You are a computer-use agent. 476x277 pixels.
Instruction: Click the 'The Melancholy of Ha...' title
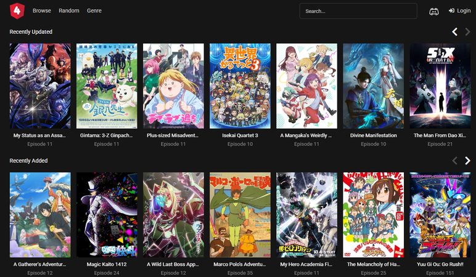(x=374, y=264)
